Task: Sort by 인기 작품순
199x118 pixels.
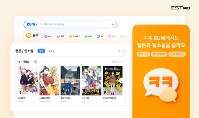Action: pos(24,61)
